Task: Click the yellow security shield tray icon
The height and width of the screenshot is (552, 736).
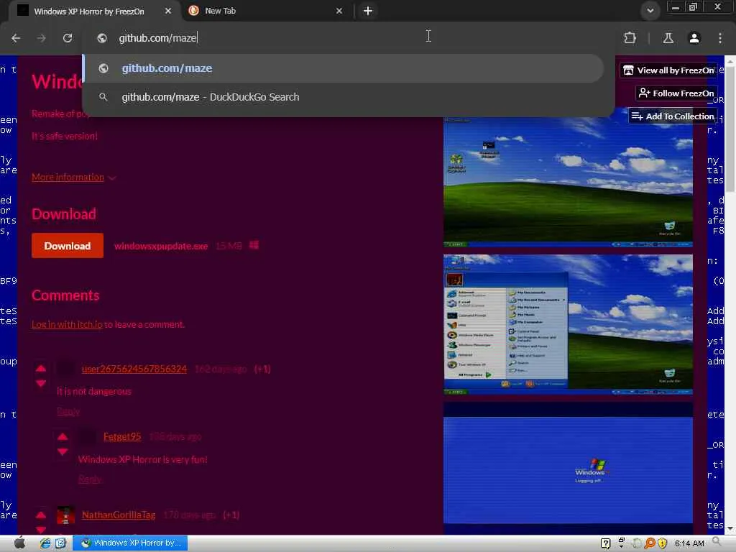Action: pos(662,543)
